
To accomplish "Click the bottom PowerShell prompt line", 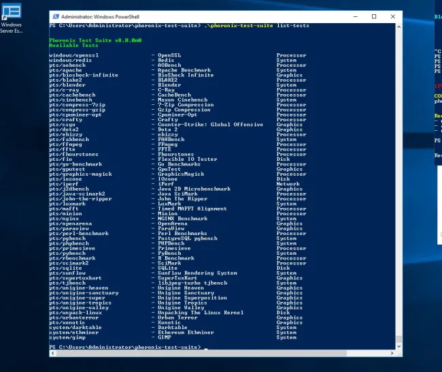I will tap(129, 347).
